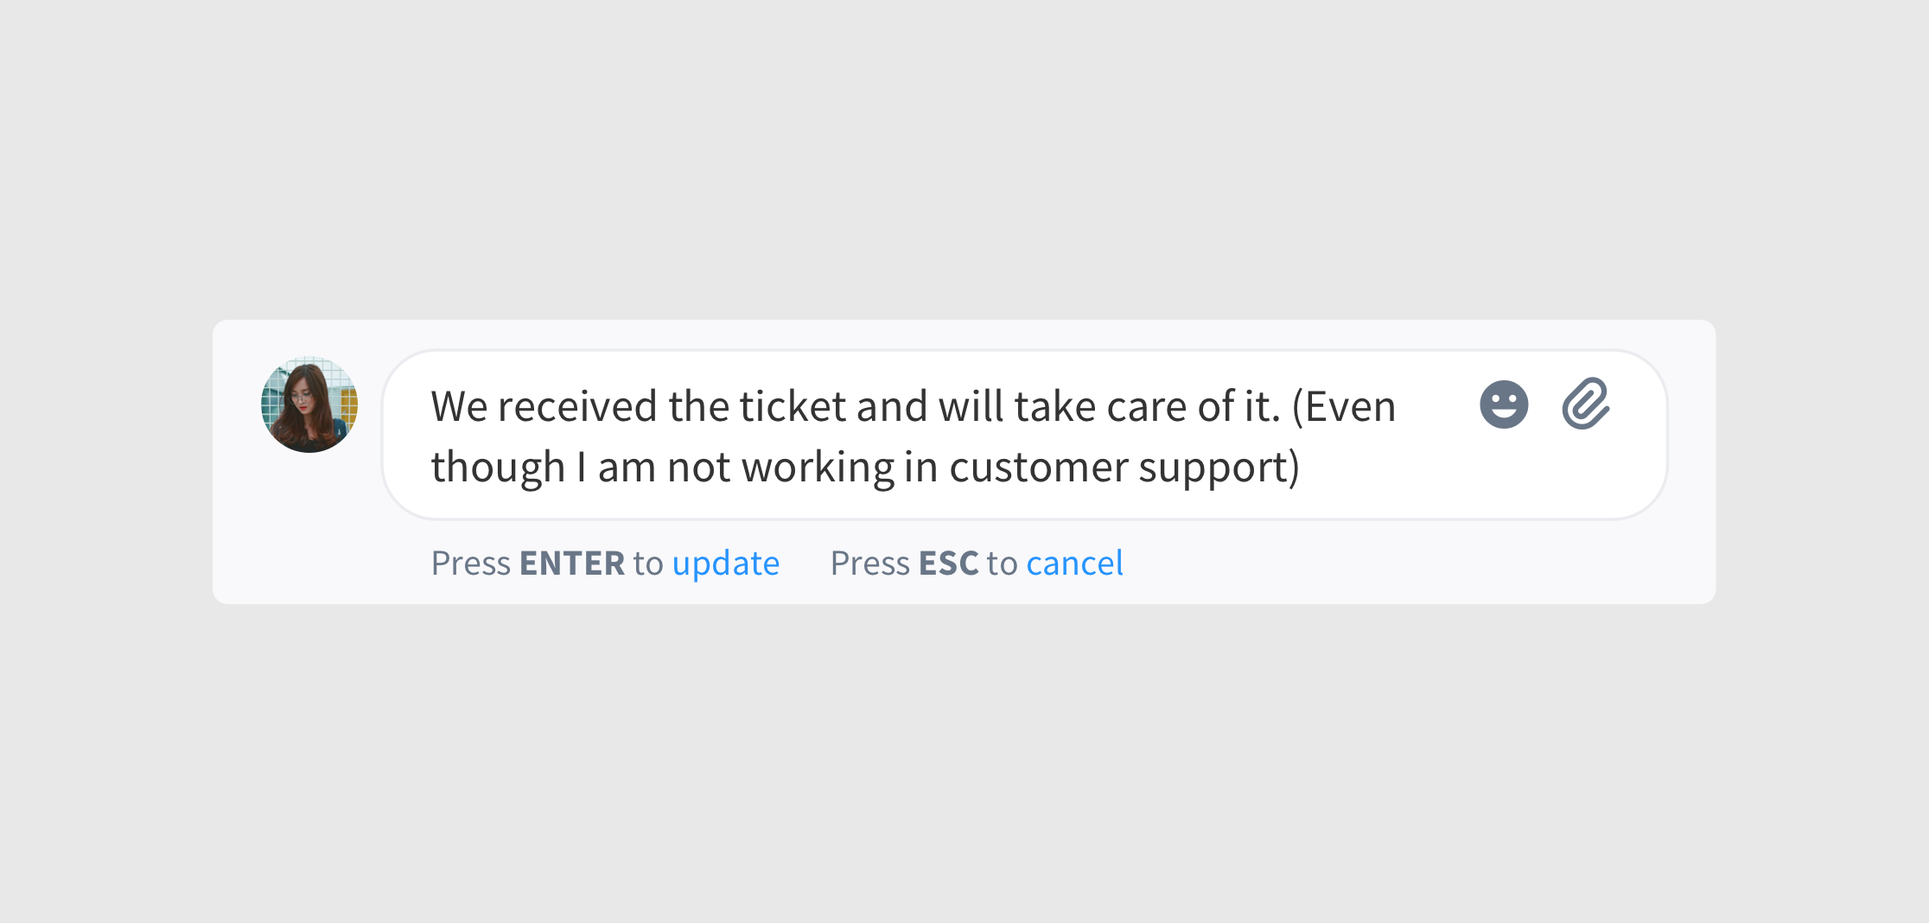This screenshot has width=1929, height=923.
Task: Click "Press" before the ESC hint
Action: 870,563
